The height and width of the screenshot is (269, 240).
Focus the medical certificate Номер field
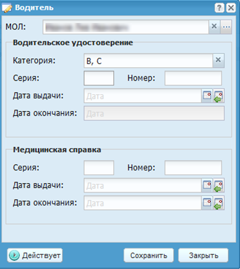point(193,168)
